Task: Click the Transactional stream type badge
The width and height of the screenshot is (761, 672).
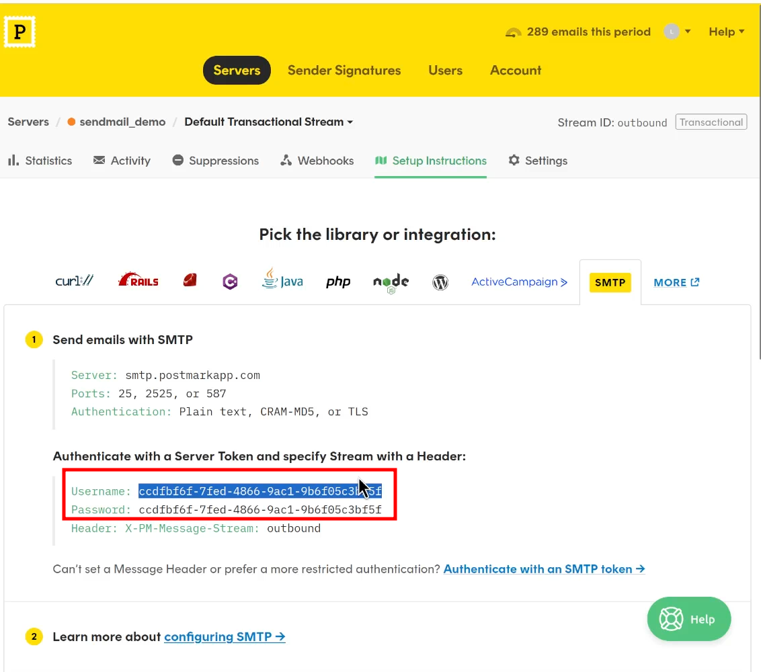Action: [x=711, y=122]
